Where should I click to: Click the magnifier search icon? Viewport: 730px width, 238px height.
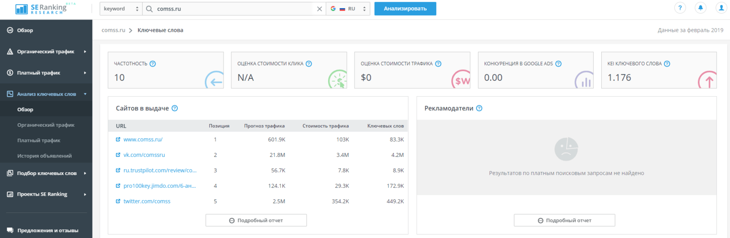pyautogui.click(x=149, y=9)
